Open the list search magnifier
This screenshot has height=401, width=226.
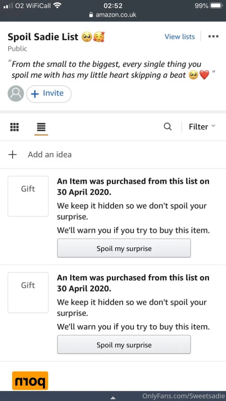pyautogui.click(x=167, y=127)
